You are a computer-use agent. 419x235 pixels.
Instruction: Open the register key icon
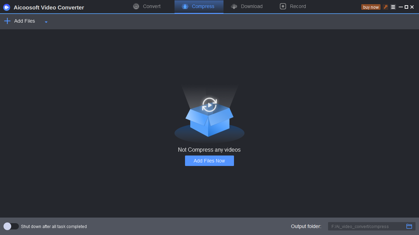(x=385, y=7)
